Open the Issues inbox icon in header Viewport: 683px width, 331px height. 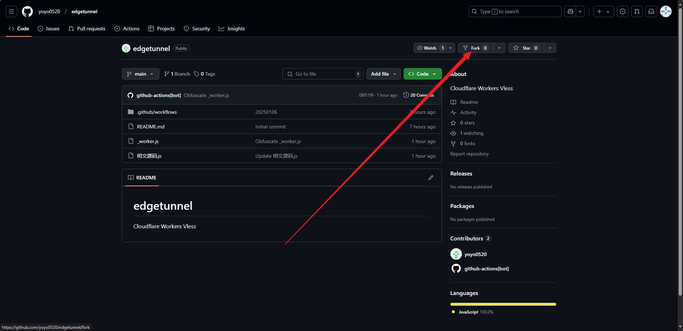pos(623,11)
